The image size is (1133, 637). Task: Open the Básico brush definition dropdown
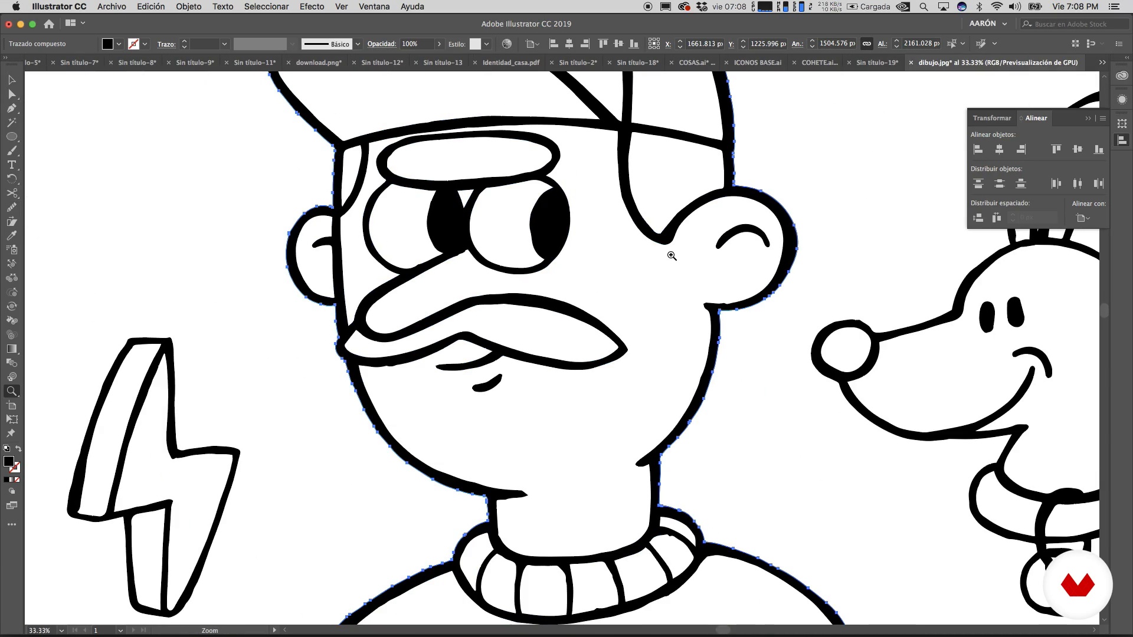[x=358, y=44]
